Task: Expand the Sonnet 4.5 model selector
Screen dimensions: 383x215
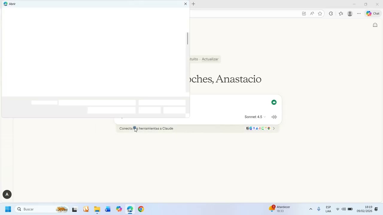Action: pyautogui.click(x=255, y=117)
